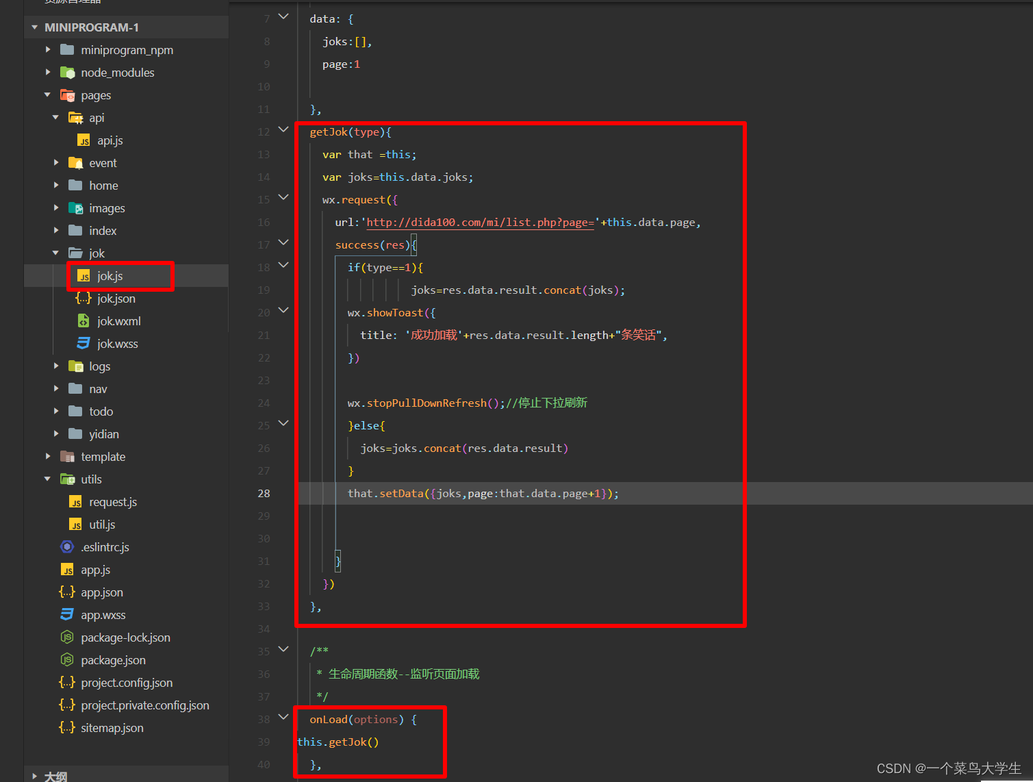Click the project.private.config.json braces icon

pyautogui.click(x=67, y=705)
